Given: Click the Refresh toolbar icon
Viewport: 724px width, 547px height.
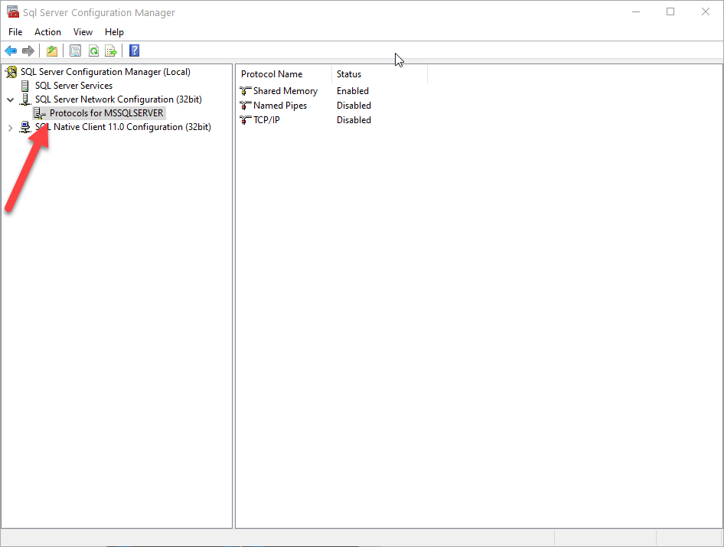Looking at the screenshot, I should (x=93, y=50).
